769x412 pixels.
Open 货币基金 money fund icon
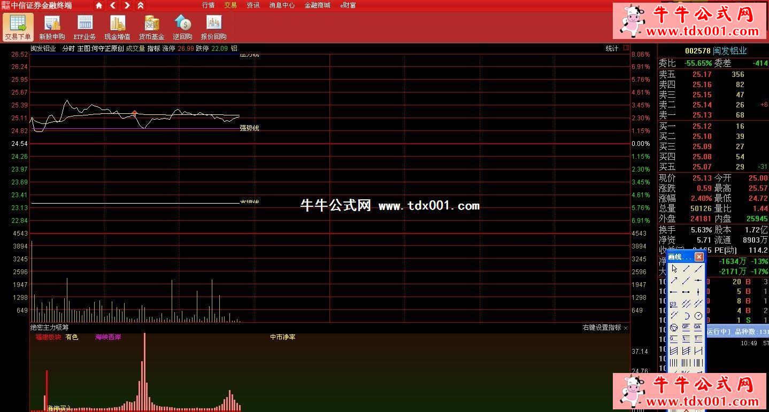pyautogui.click(x=151, y=27)
